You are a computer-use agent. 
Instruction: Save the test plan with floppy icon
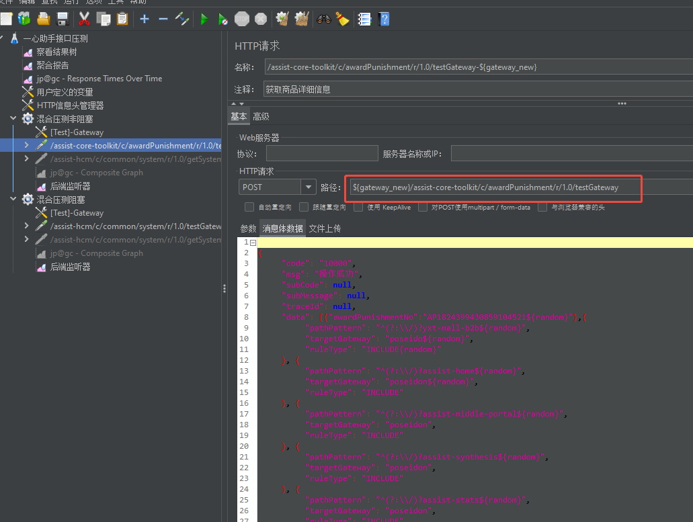pos(63,19)
